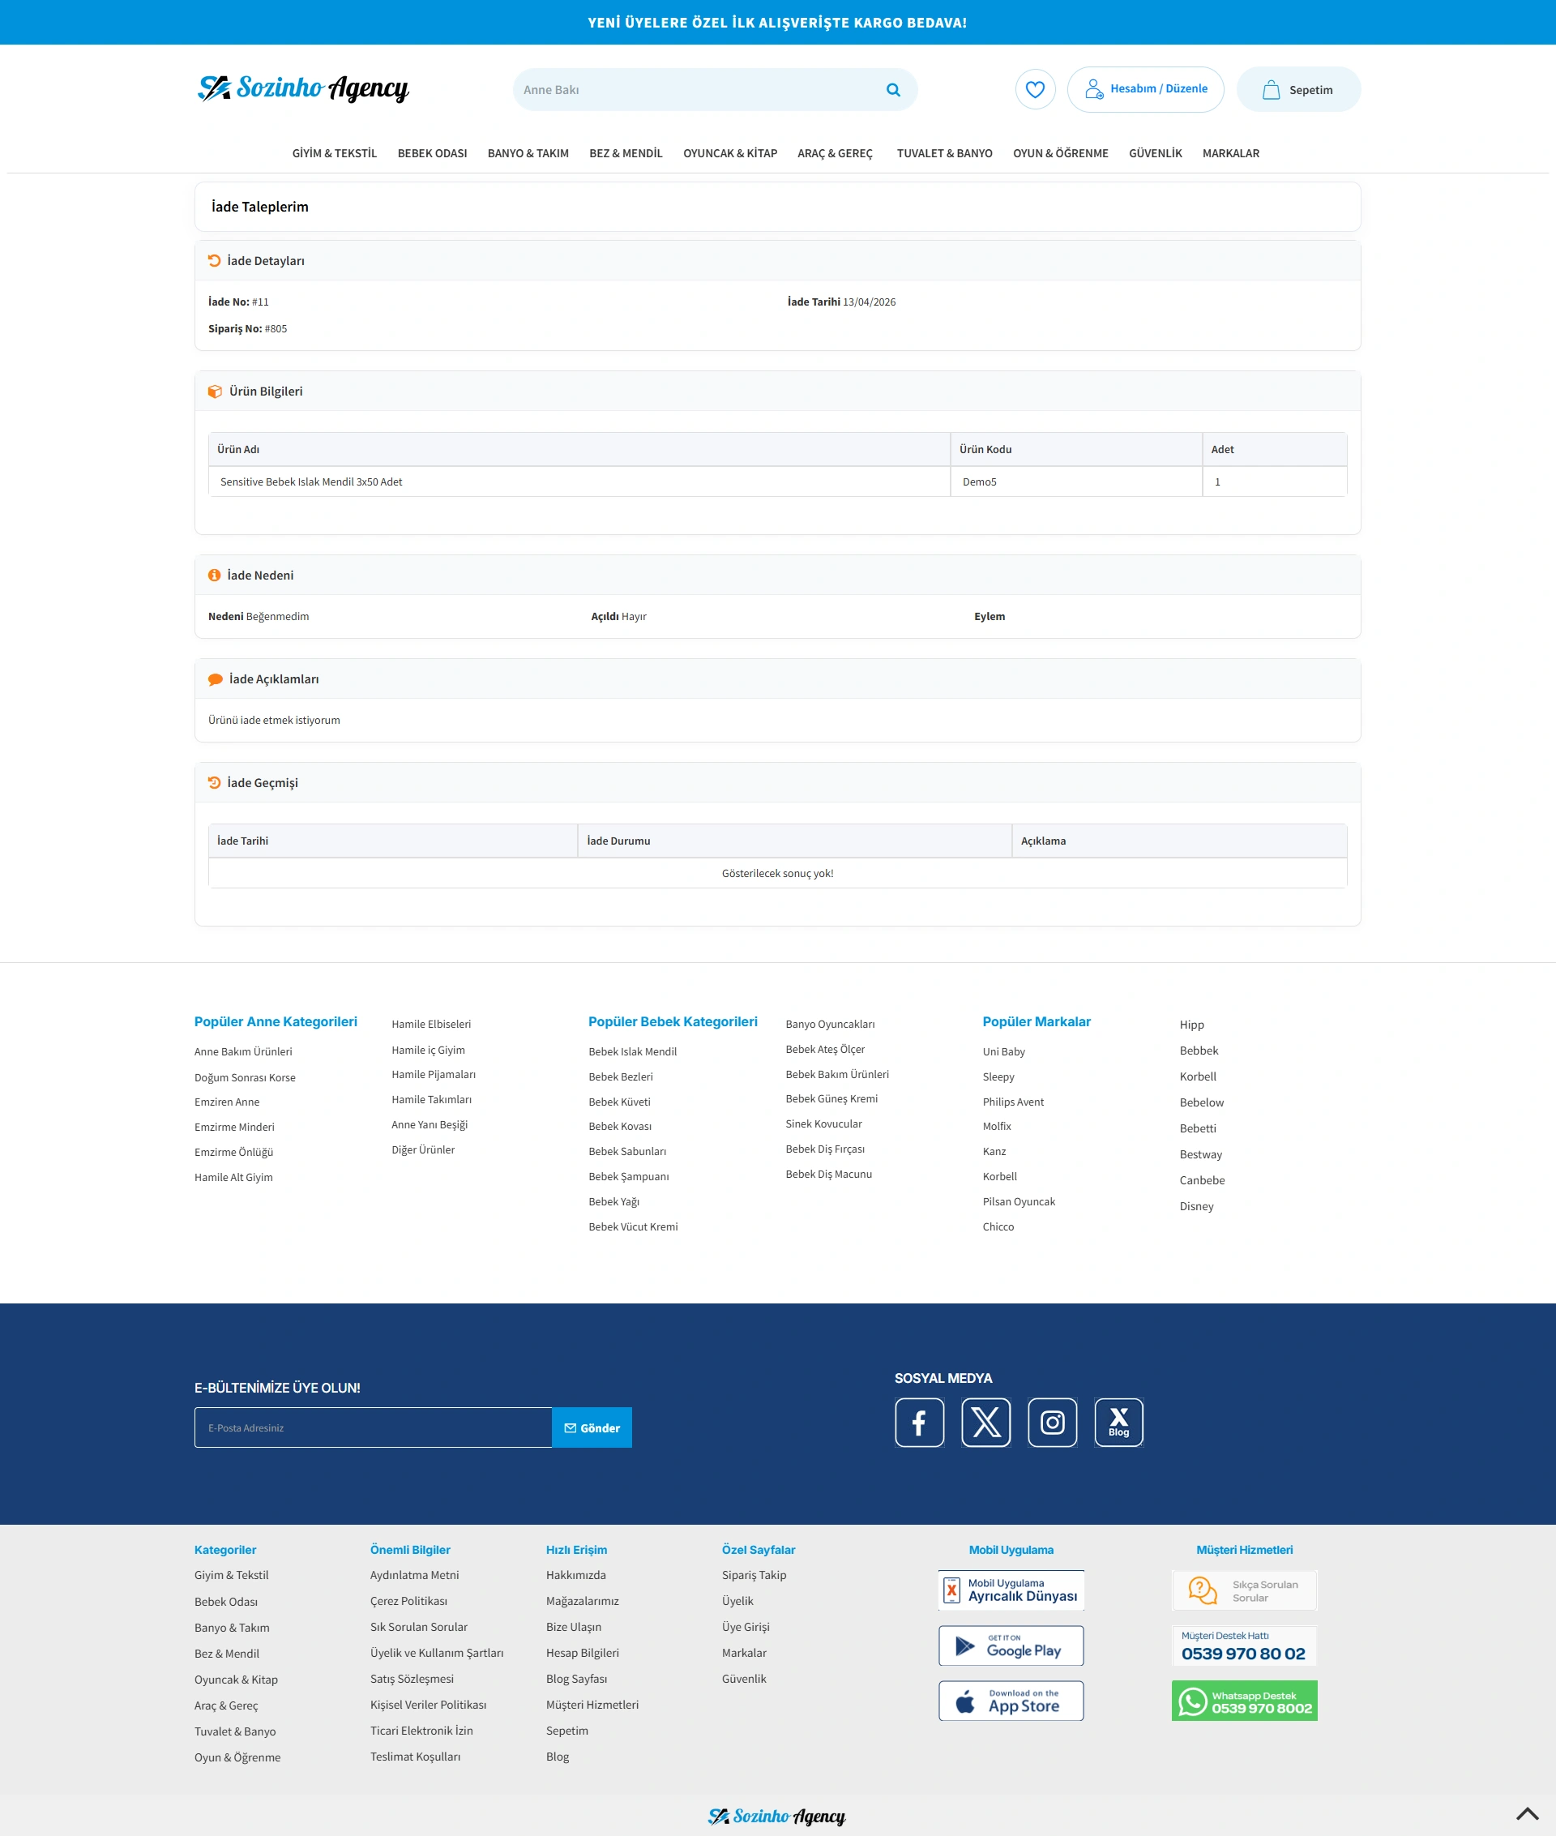Open the Instagram social icon
Viewport: 1556px width, 1836px height.
coord(1051,1423)
